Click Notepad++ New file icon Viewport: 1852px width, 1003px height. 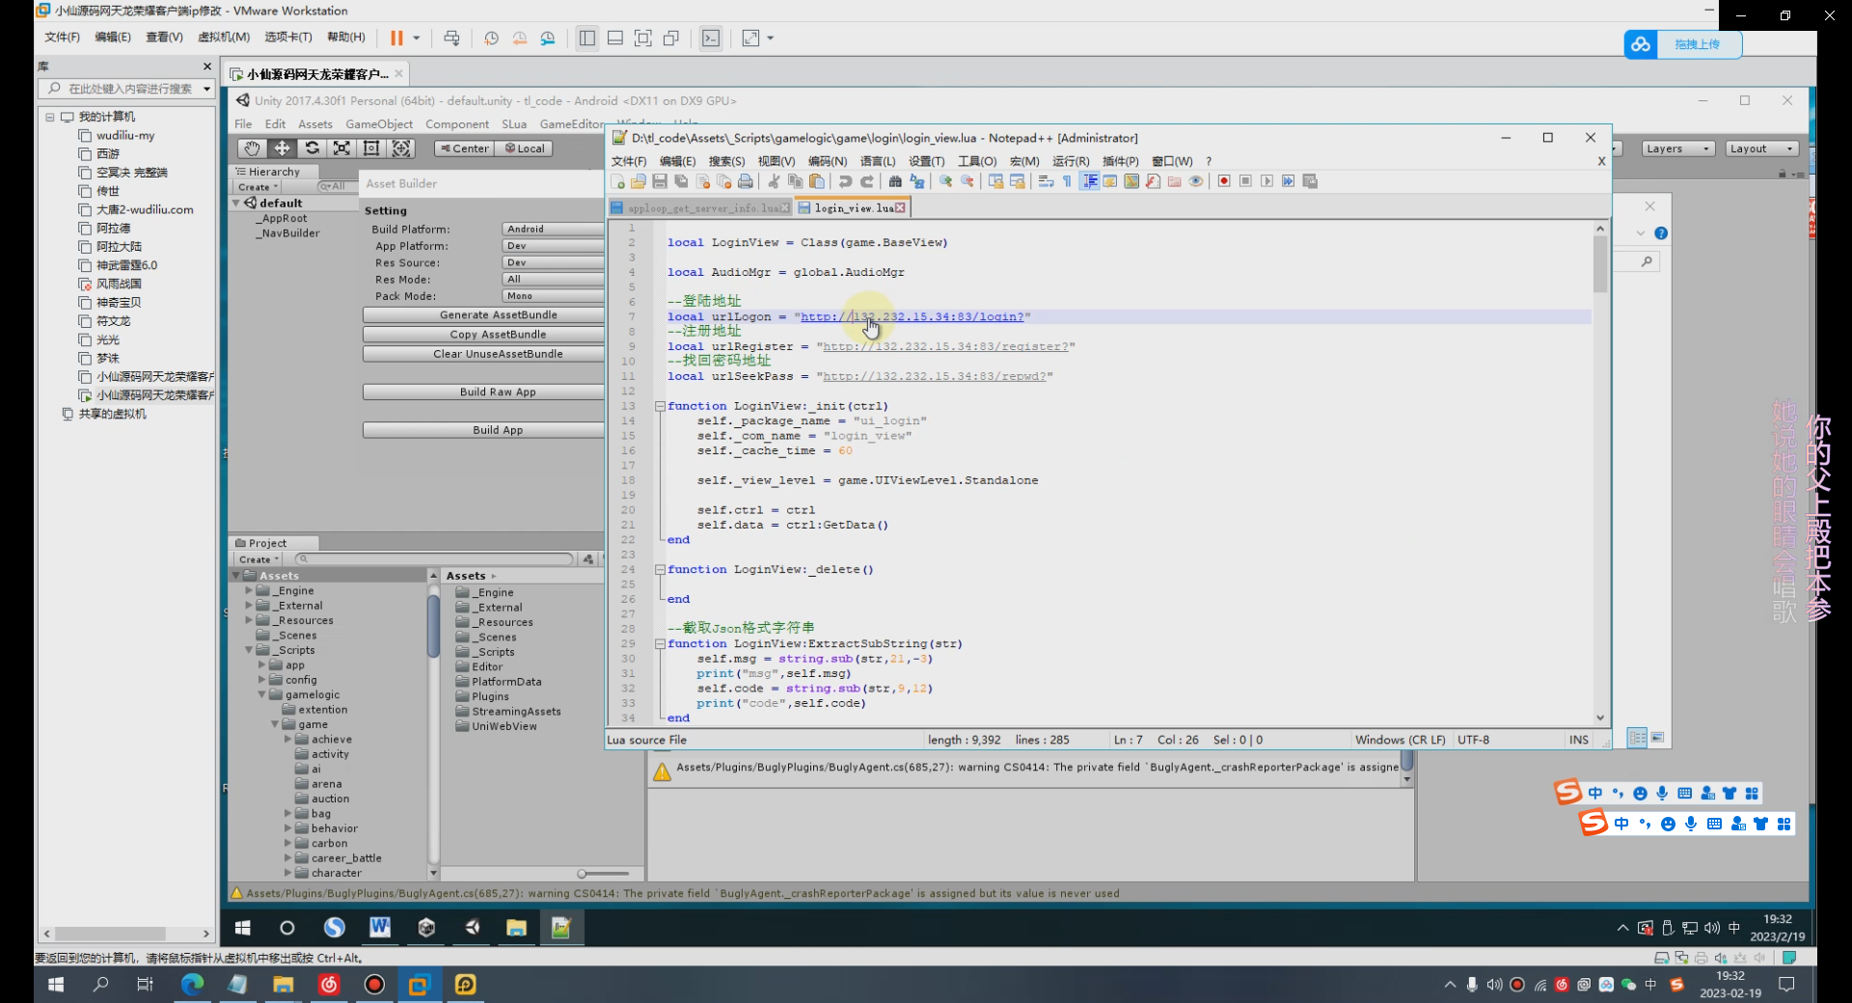click(x=617, y=181)
